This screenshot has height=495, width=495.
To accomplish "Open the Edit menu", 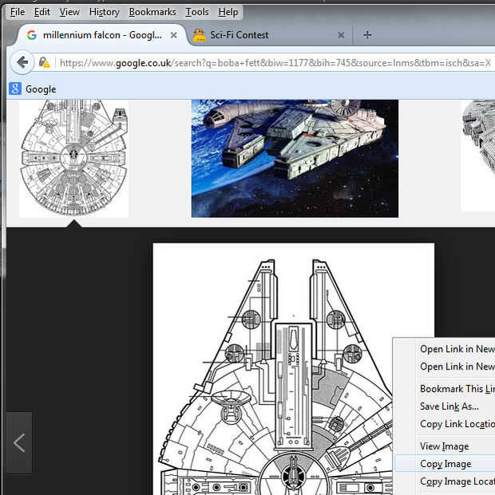I will 42,12.
